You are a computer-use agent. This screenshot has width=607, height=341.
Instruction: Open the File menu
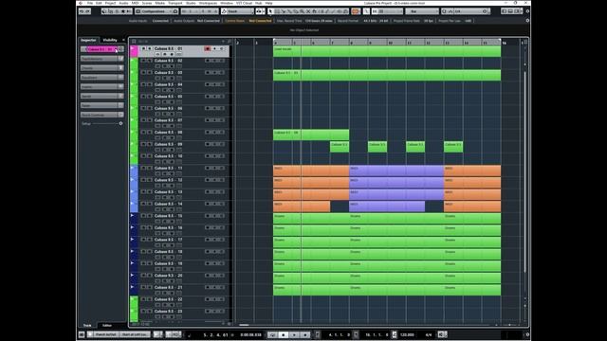point(90,3)
